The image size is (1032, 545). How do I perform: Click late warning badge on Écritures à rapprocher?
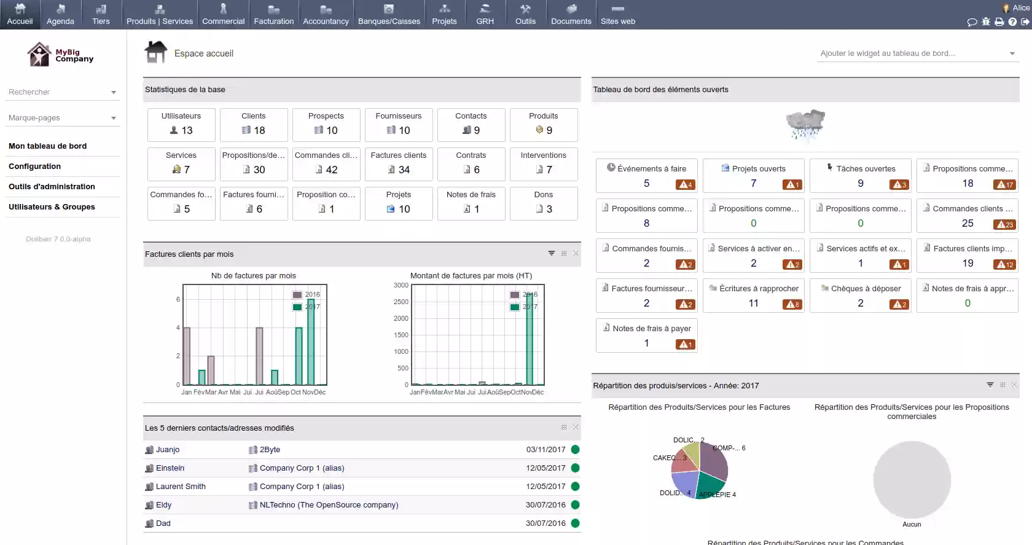point(792,304)
